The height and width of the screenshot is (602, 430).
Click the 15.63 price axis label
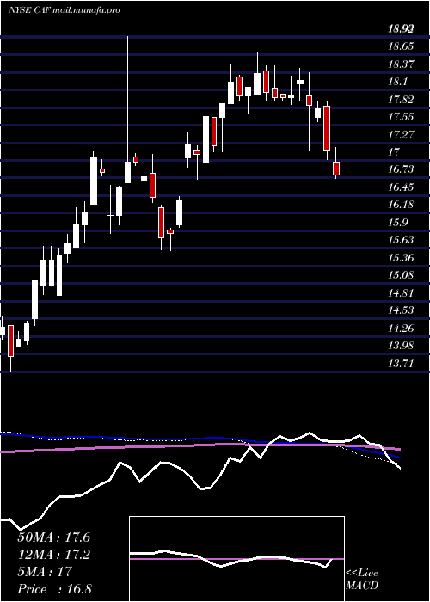401,240
